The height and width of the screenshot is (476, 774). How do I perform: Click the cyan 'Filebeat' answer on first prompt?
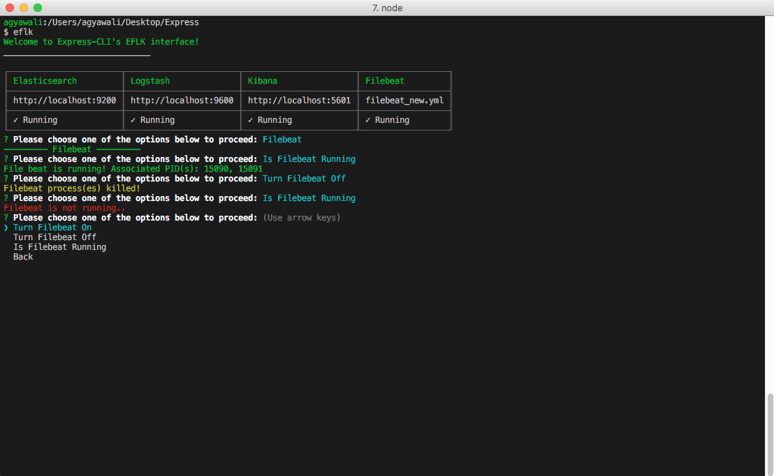click(282, 140)
